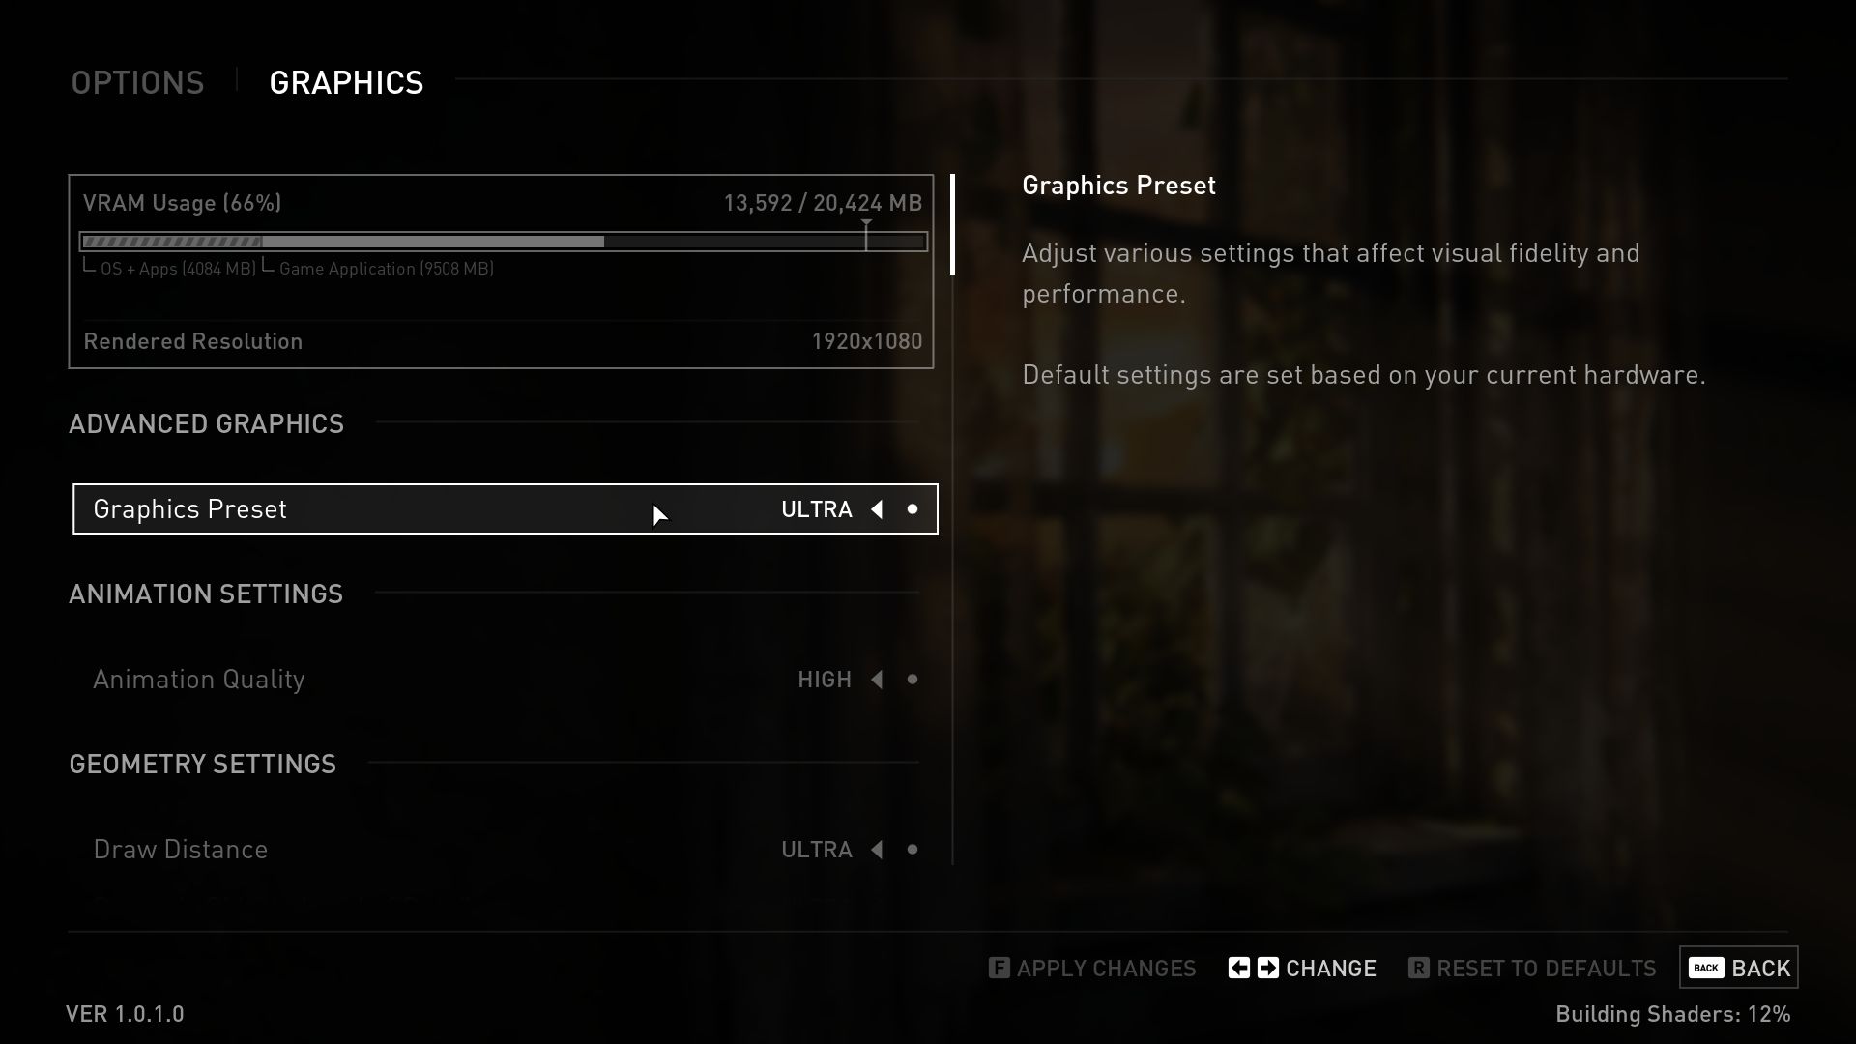Click the F key icon for Apply Changes

click(x=999, y=968)
